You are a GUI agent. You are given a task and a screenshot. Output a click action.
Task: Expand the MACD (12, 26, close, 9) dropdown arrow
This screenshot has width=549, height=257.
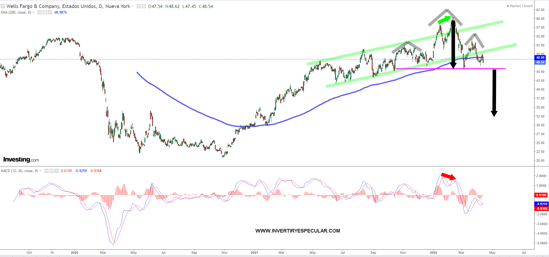coord(40,171)
